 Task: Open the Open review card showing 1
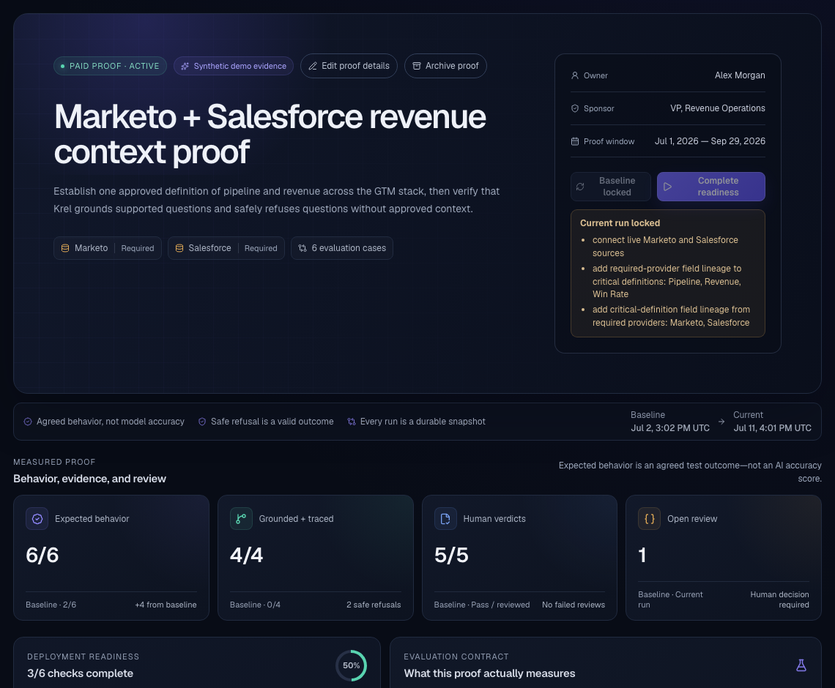[724, 558]
